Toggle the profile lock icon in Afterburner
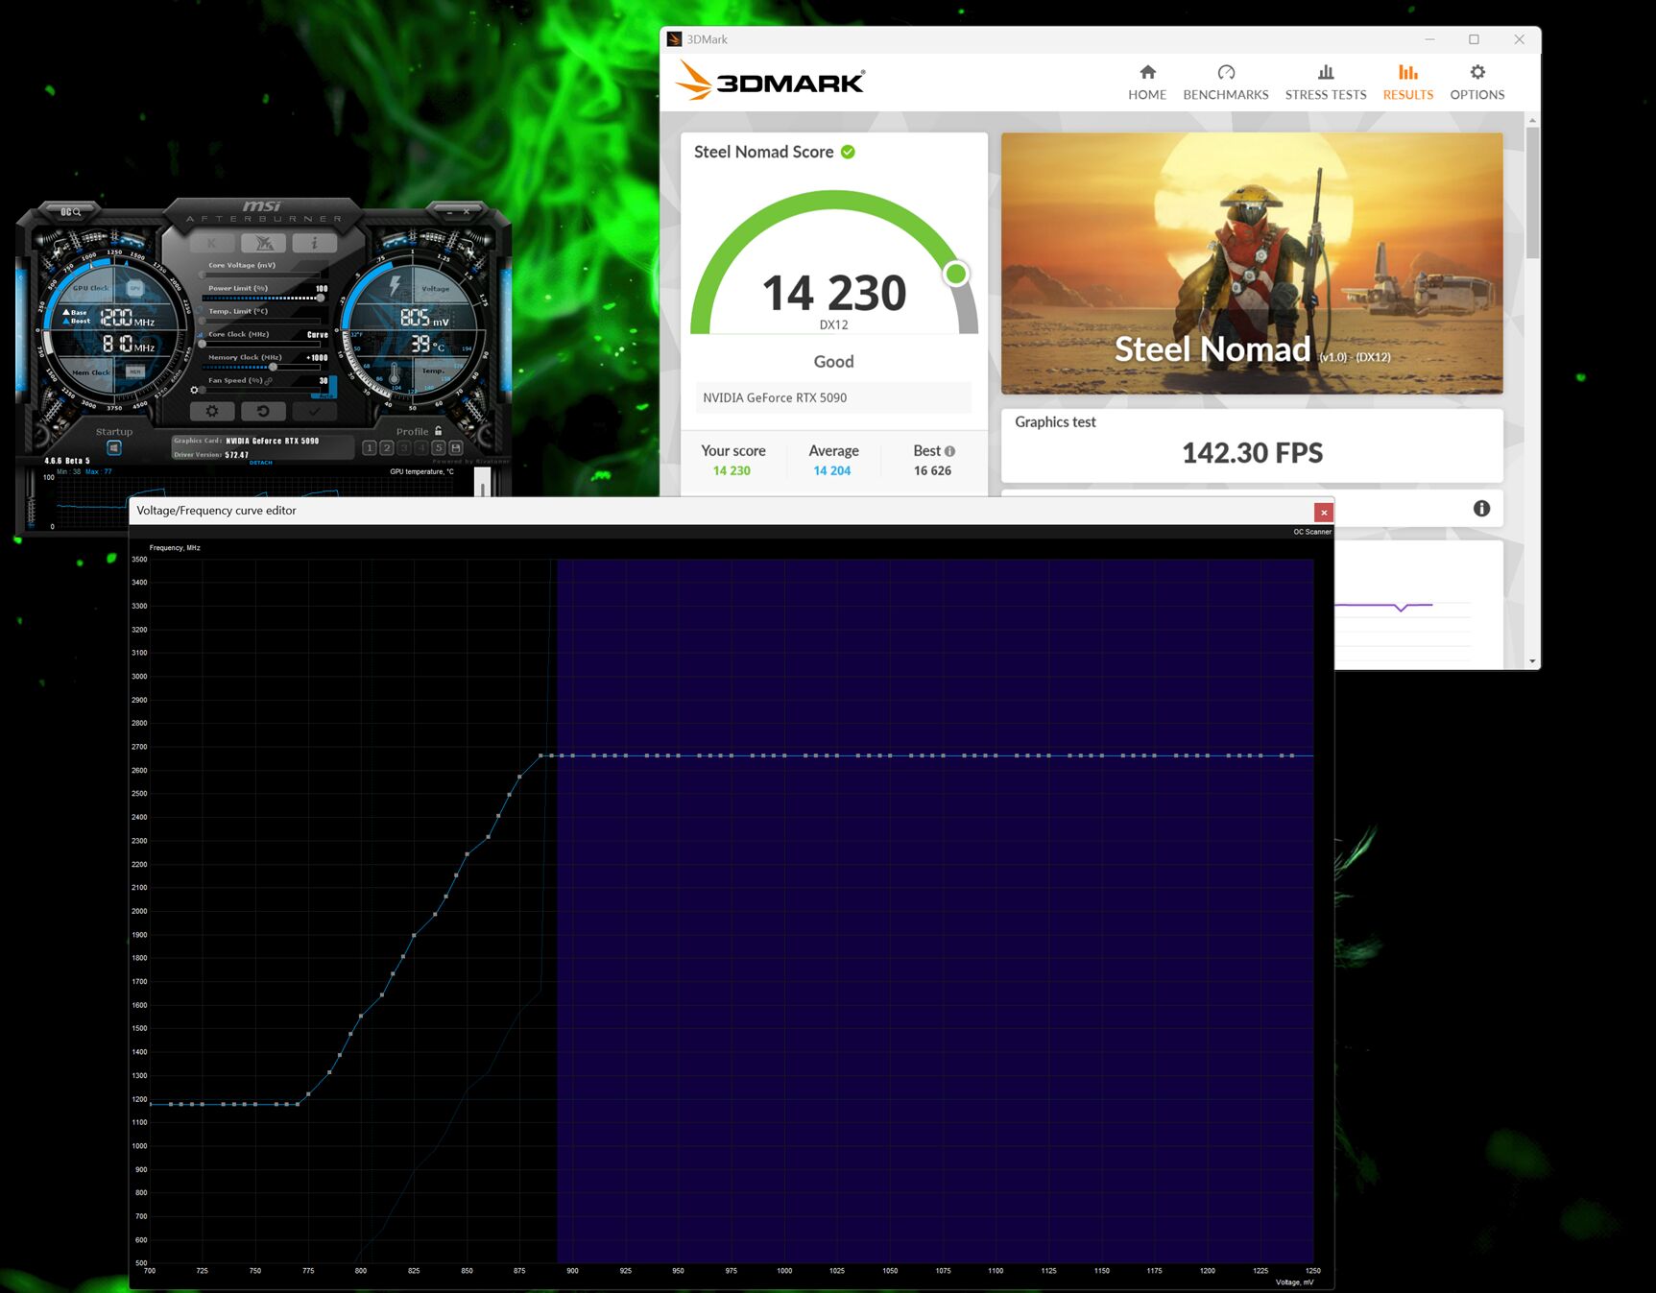This screenshot has height=1293, width=1656. (x=439, y=431)
